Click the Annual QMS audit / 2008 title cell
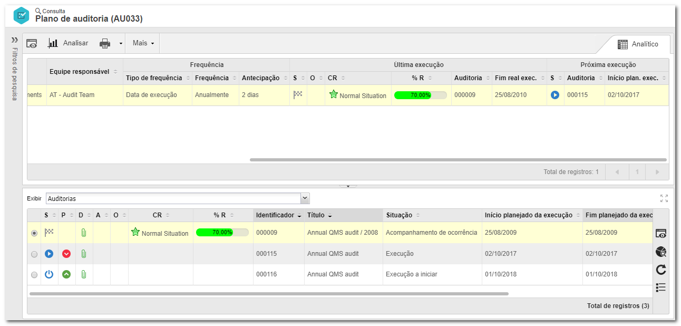This screenshot has height=326, width=681. [x=343, y=233]
